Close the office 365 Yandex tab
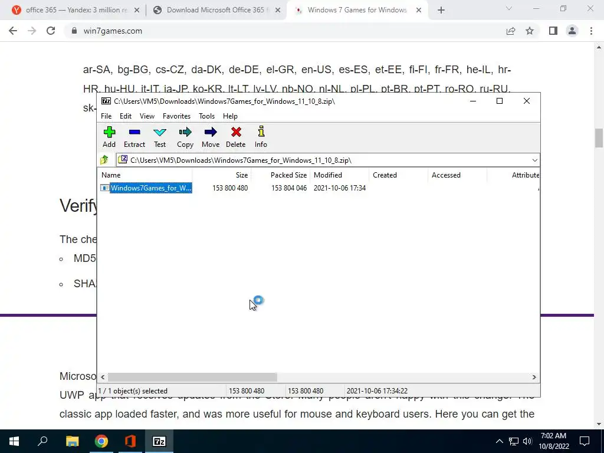 click(137, 11)
